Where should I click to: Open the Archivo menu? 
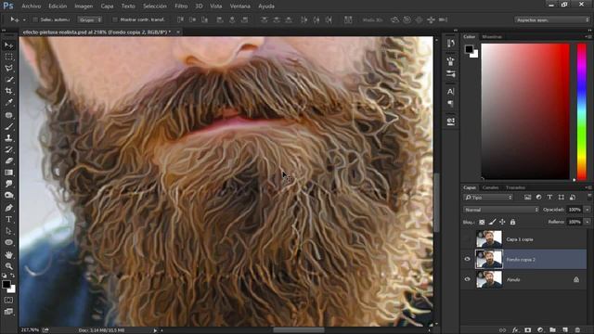[x=31, y=6]
